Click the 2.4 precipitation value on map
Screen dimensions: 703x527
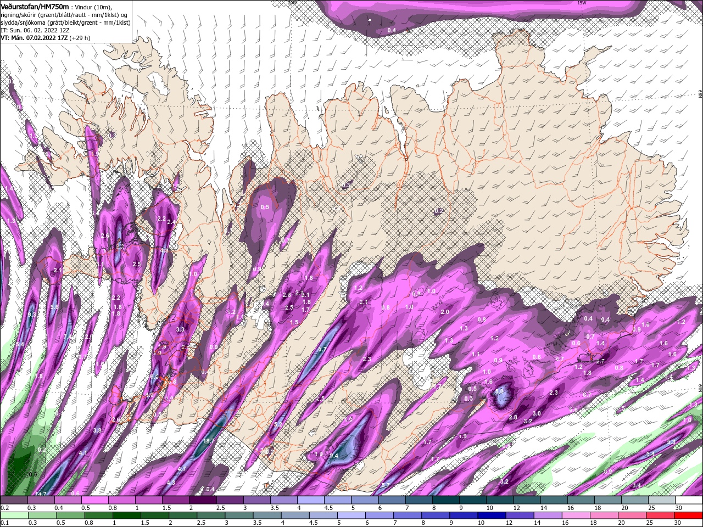tap(171, 222)
